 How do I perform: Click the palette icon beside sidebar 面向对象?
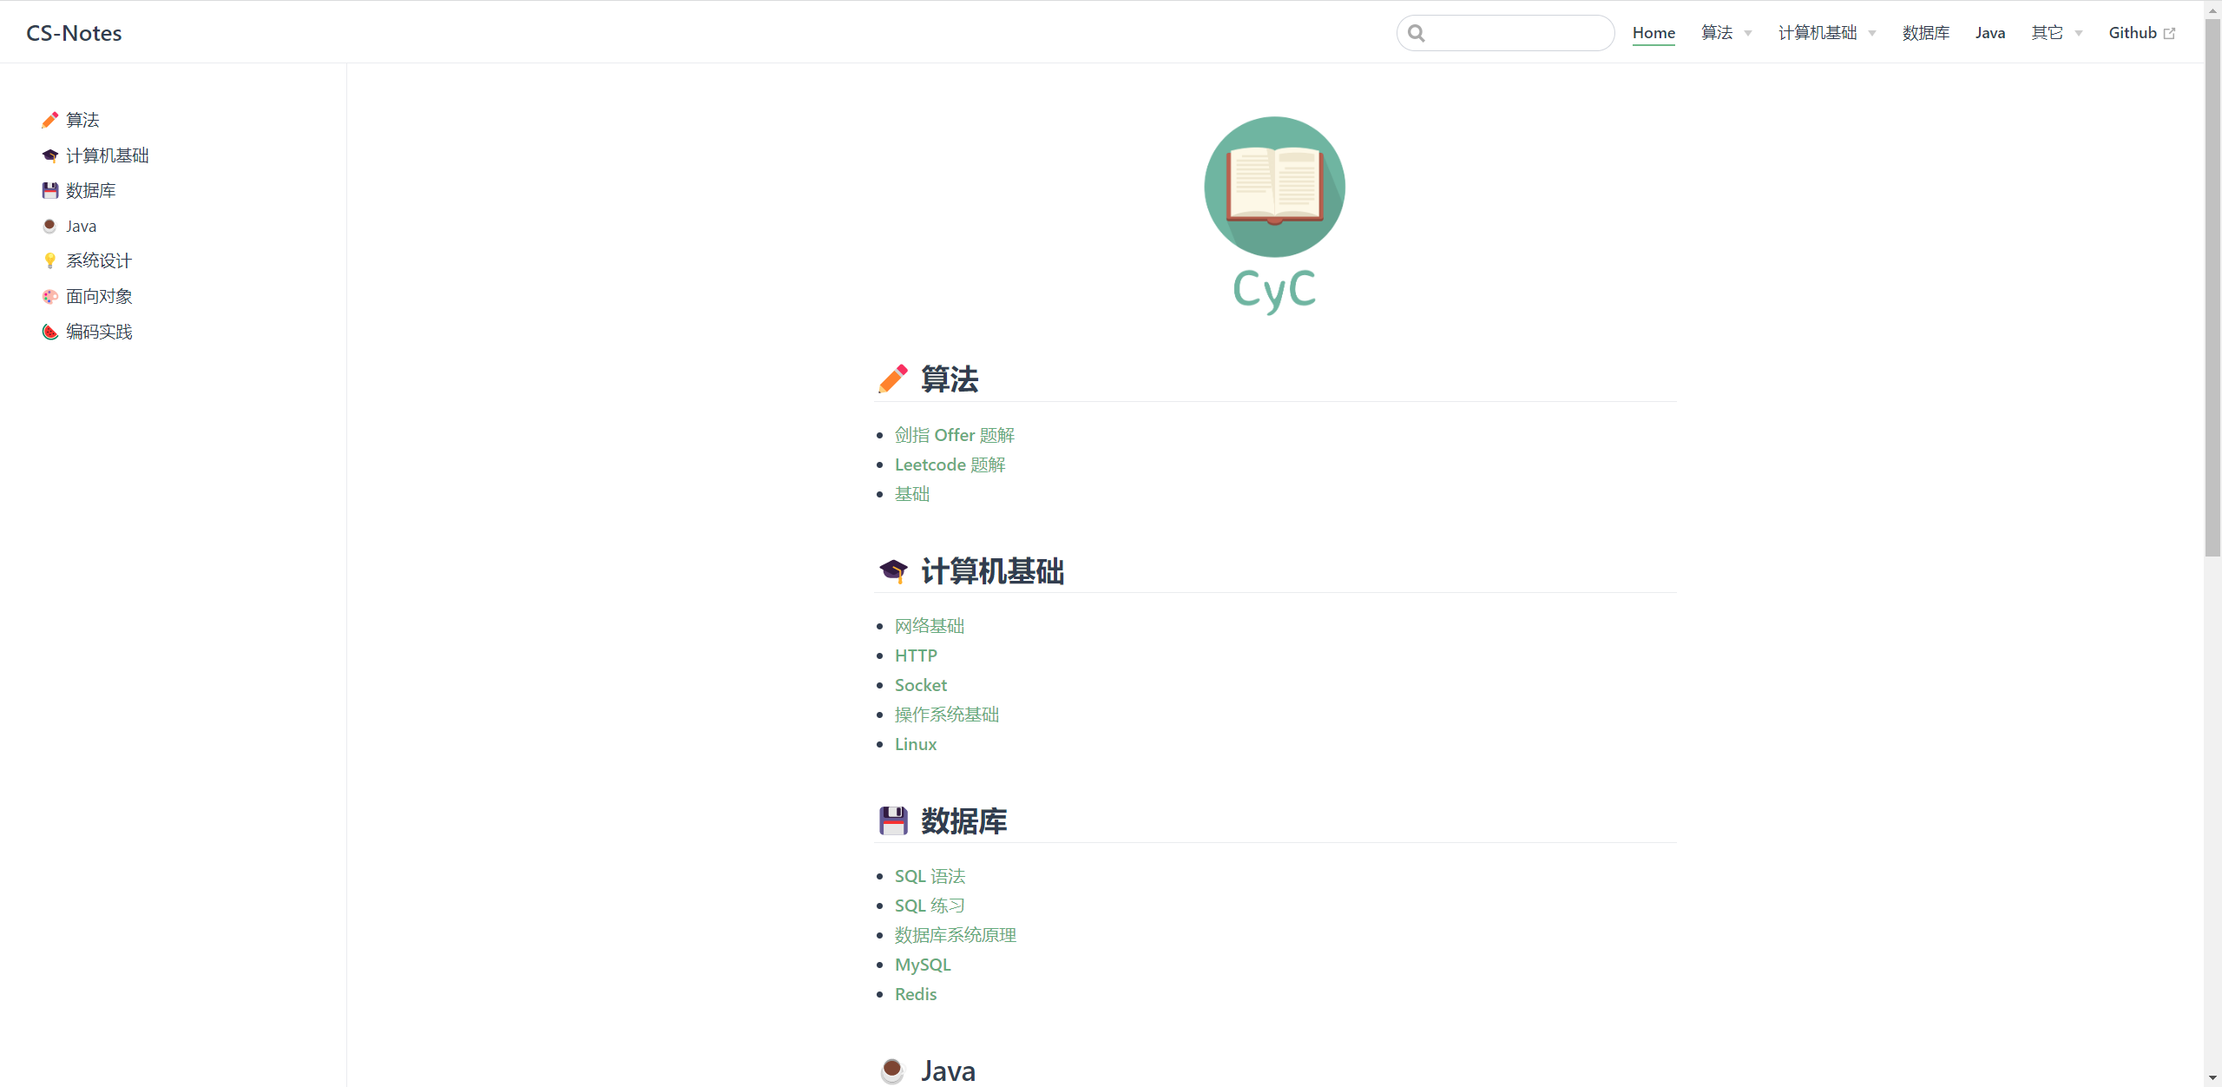pyautogui.click(x=50, y=296)
